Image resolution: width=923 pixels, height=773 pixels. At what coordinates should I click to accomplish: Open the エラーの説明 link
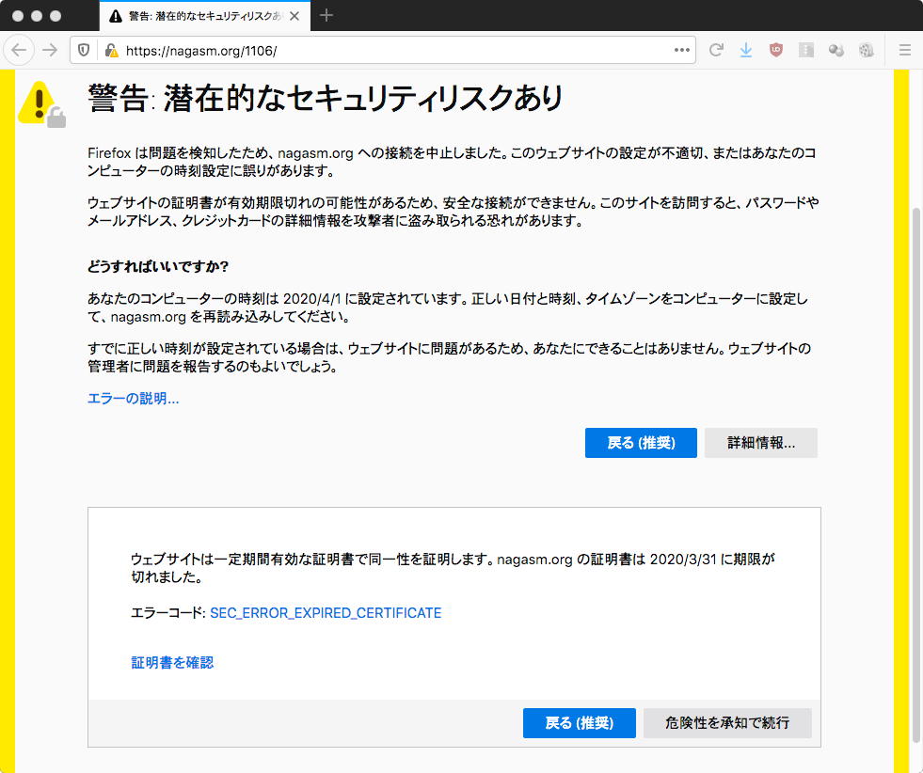coord(133,399)
